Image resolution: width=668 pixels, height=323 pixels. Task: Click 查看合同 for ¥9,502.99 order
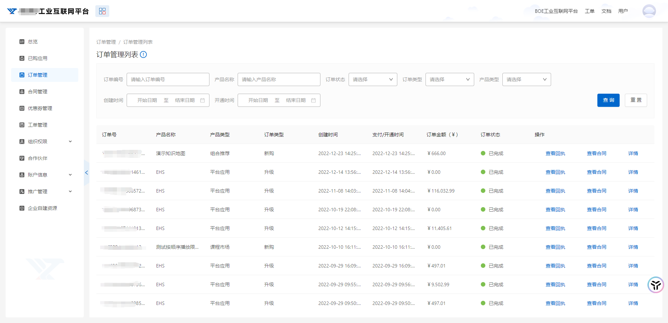[597, 284]
